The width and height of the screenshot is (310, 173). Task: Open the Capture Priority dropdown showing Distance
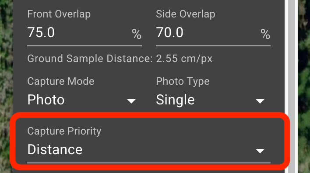(149, 149)
